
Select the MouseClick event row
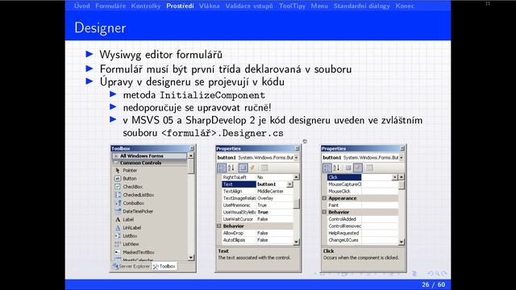pos(363,191)
